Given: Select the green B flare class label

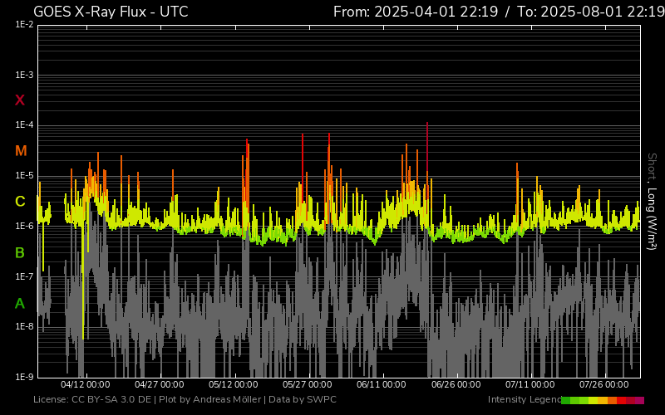Looking at the screenshot, I should coord(20,252).
